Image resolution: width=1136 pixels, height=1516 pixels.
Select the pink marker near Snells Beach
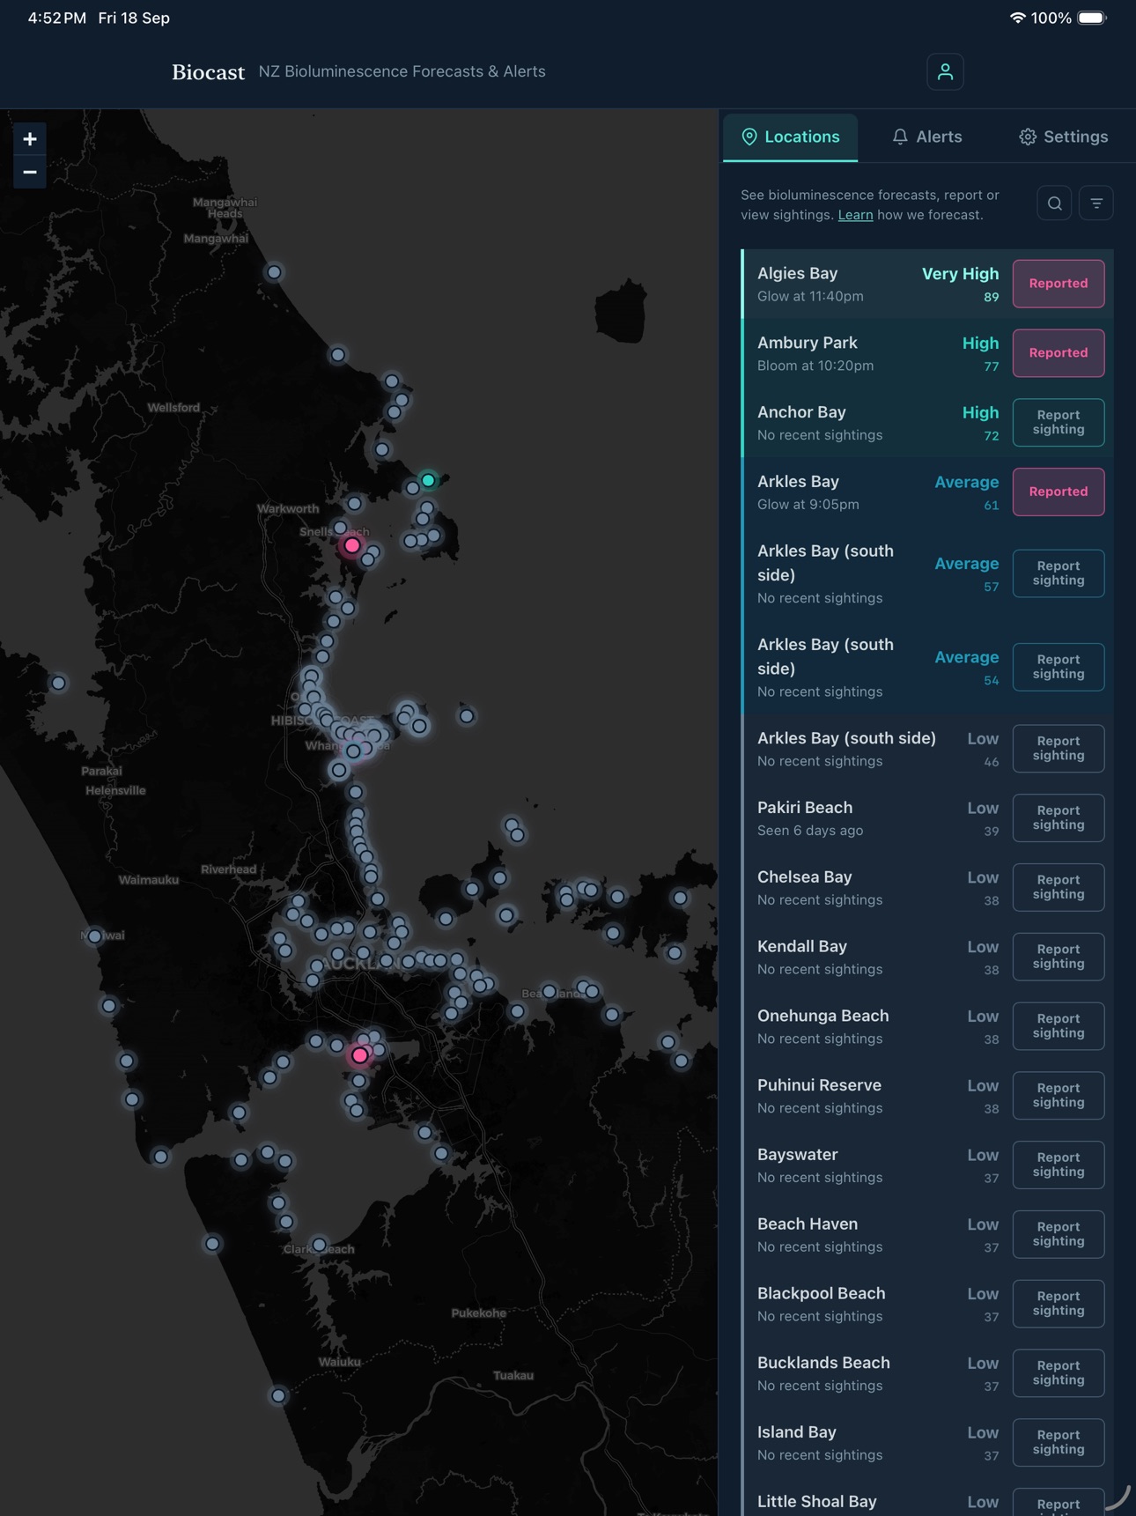coord(352,545)
